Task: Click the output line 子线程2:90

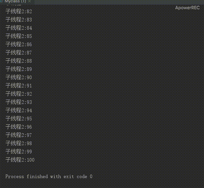Action: [19, 78]
